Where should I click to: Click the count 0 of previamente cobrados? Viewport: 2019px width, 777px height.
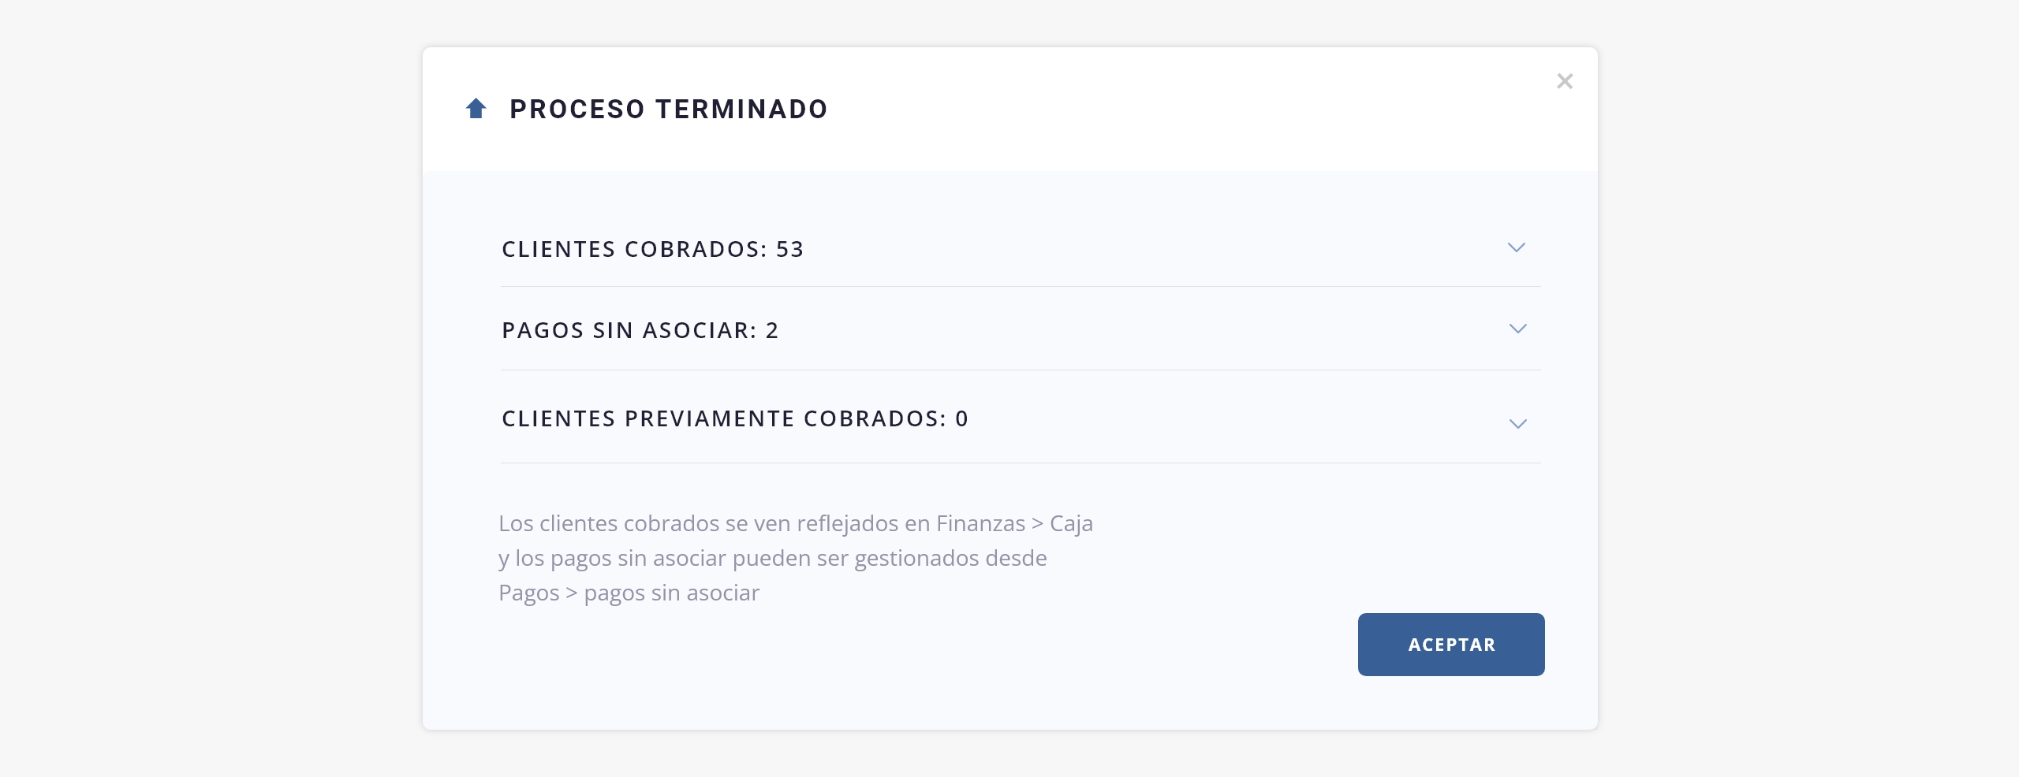pyautogui.click(x=961, y=418)
